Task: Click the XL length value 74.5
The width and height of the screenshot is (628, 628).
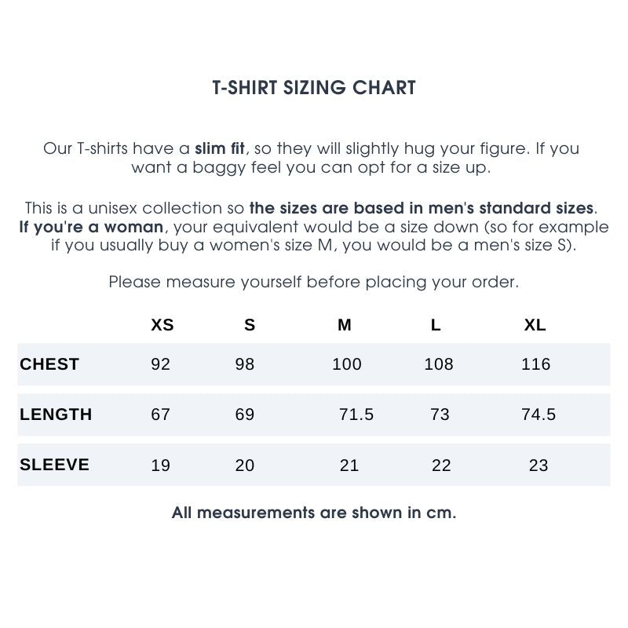Action: tap(539, 414)
